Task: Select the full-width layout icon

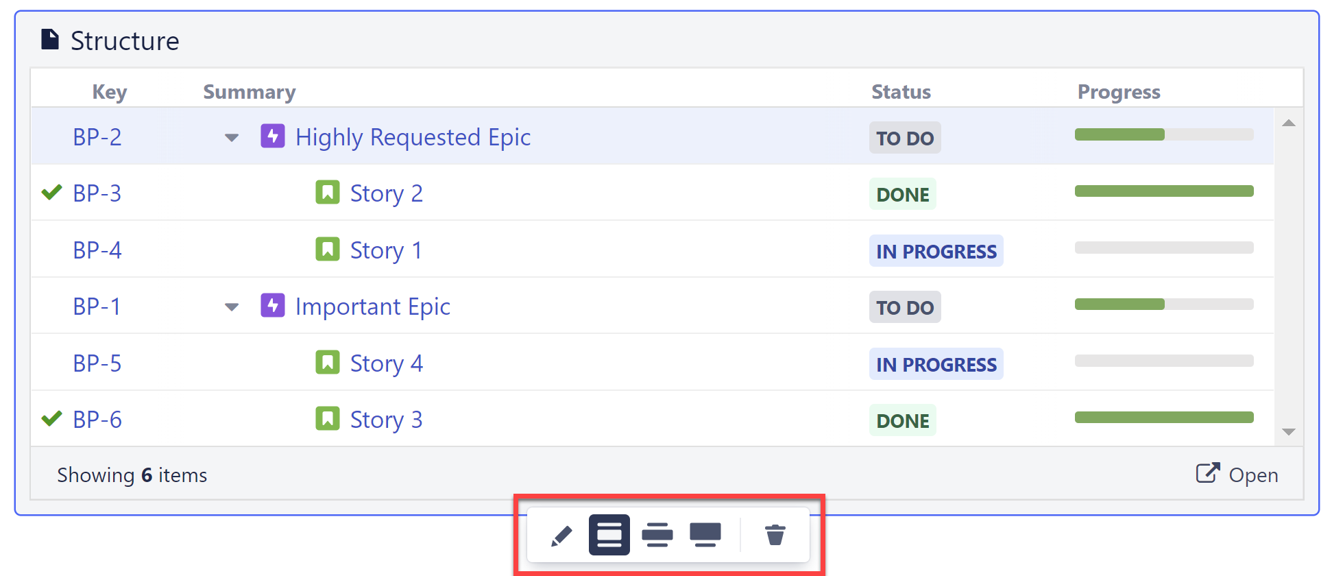Action: pos(609,535)
